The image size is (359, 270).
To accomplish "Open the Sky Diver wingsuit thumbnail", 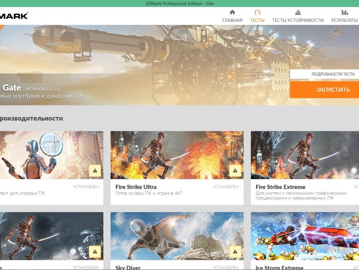I will (177, 236).
